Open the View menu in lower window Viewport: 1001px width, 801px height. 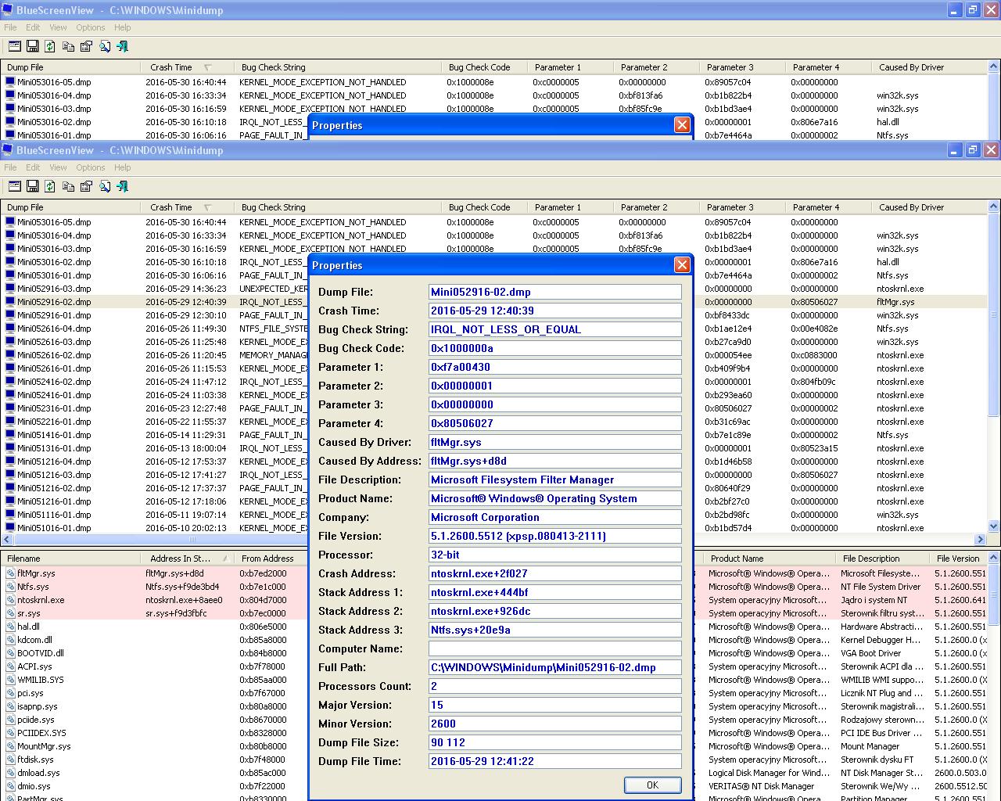[x=58, y=167]
